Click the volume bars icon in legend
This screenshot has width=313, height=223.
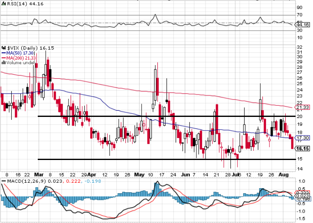[x=3, y=63]
